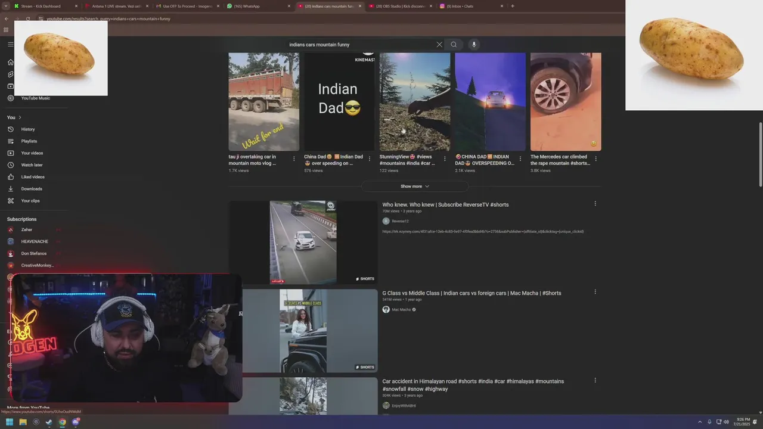The width and height of the screenshot is (763, 429).
Task: Open Car accident in Himalayan road title
Action: (x=473, y=385)
